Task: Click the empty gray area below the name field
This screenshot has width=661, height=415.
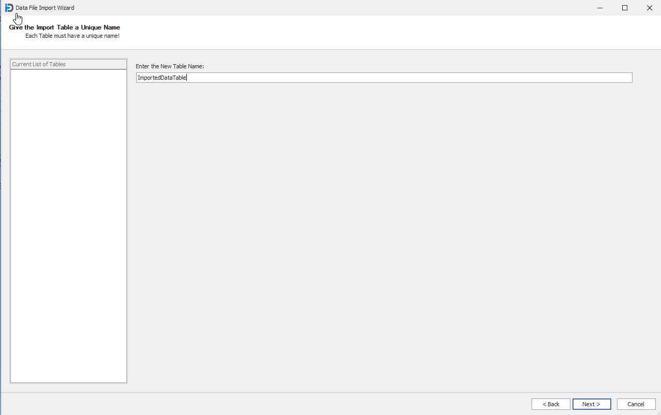Action: click(x=383, y=233)
